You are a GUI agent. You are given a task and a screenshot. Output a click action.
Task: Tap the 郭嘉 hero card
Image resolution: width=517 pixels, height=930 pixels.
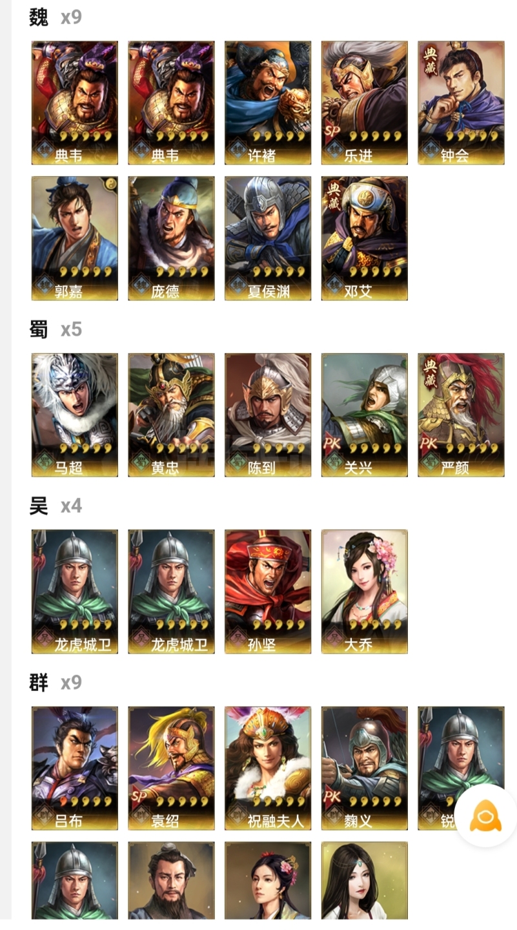[75, 238]
